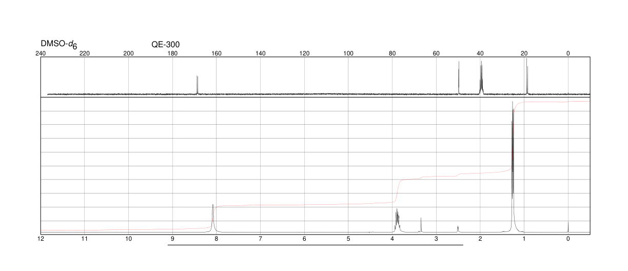Pick the DMSO residual peak near 2.5 ppm
The width and height of the screenshot is (628, 271).
click(458, 229)
